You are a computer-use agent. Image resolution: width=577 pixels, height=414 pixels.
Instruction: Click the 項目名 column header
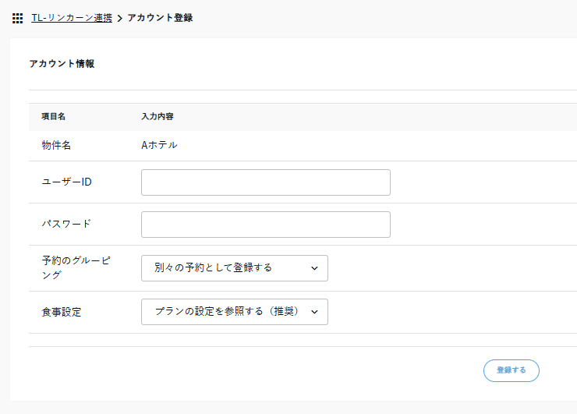pyautogui.click(x=53, y=116)
